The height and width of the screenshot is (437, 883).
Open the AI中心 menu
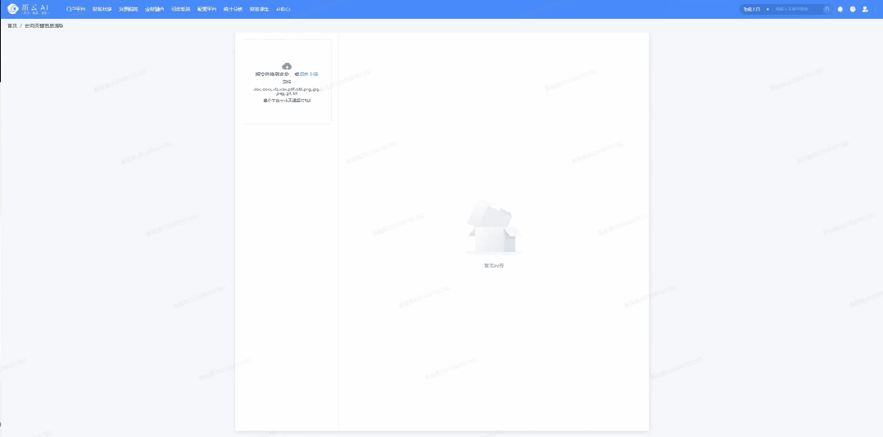point(283,9)
